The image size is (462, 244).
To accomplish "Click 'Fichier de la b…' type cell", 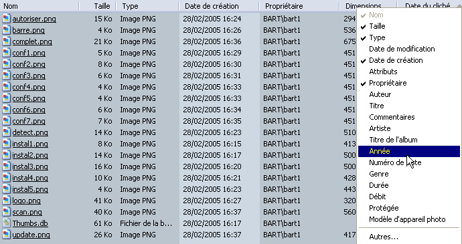I will 146,223.
